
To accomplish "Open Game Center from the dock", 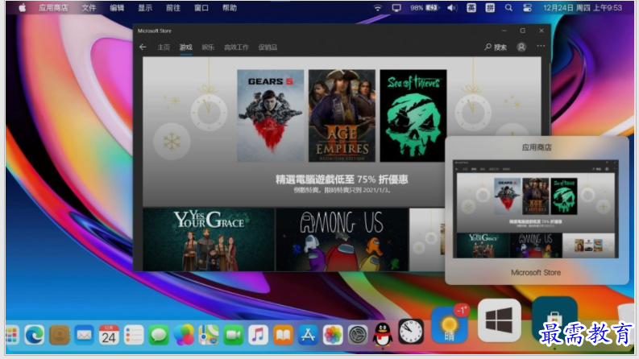I will (x=184, y=335).
